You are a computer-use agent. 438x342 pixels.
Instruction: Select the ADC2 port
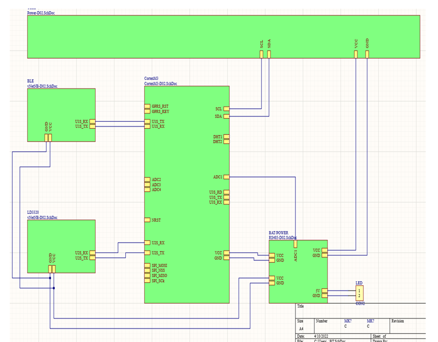pyautogui.click(x=147, y=179)
